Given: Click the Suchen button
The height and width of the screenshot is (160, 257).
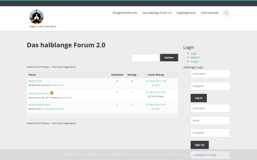Looking at the screenshot, I should point(169,58).
